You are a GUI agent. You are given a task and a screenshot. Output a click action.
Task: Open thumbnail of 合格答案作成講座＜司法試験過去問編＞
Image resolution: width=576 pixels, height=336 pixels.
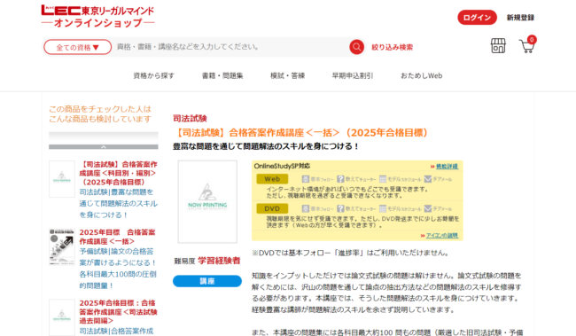(62, 317)
